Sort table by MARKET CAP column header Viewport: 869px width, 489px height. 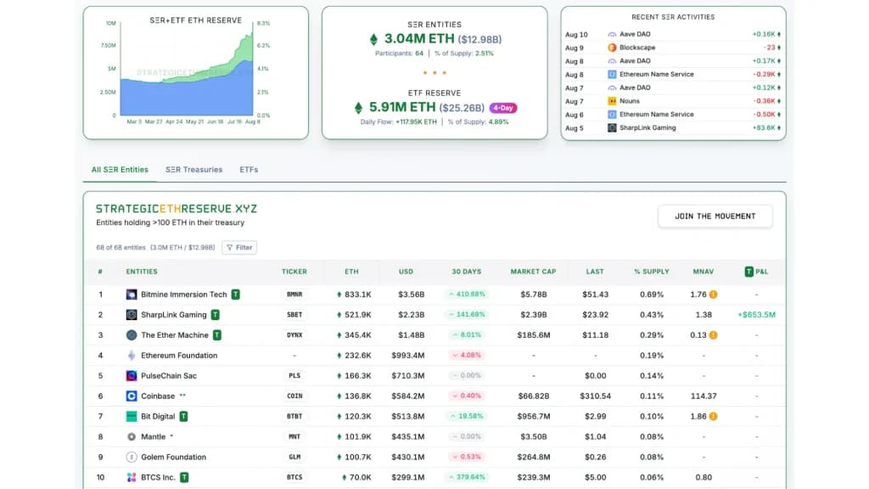click(x=533, y=272)
